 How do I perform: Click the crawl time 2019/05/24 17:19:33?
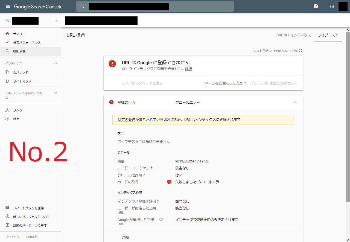pyautogui.click(x=192, y=161)
